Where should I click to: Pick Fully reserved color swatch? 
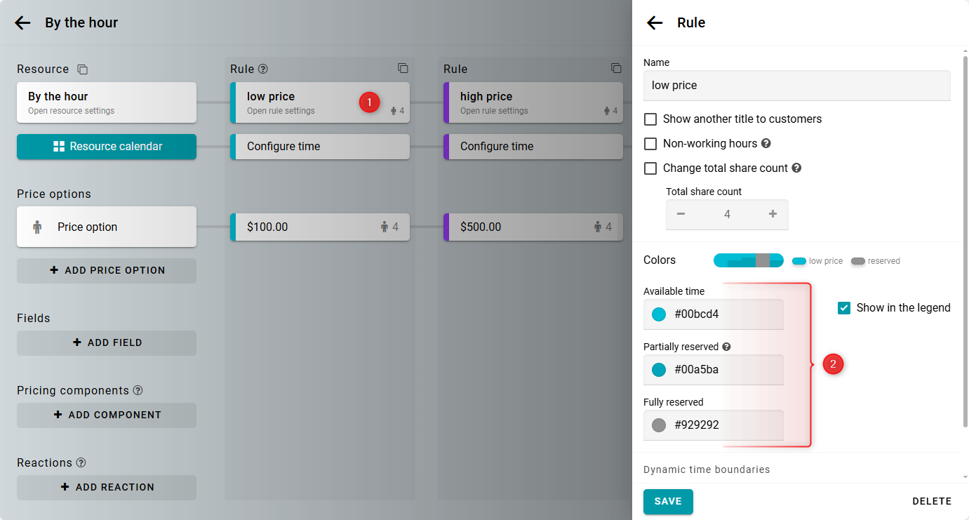coord(659,425)
